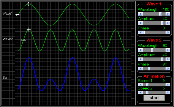Click the Wave1 label in the graph
Image resolution: width=174 pixels, height=107 pixels.
8,13
